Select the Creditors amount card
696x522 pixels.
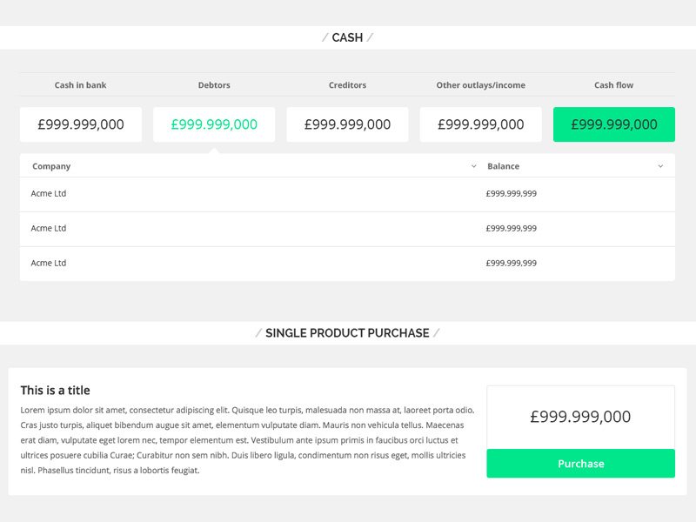pyautogui.click(x=347, y=124)
